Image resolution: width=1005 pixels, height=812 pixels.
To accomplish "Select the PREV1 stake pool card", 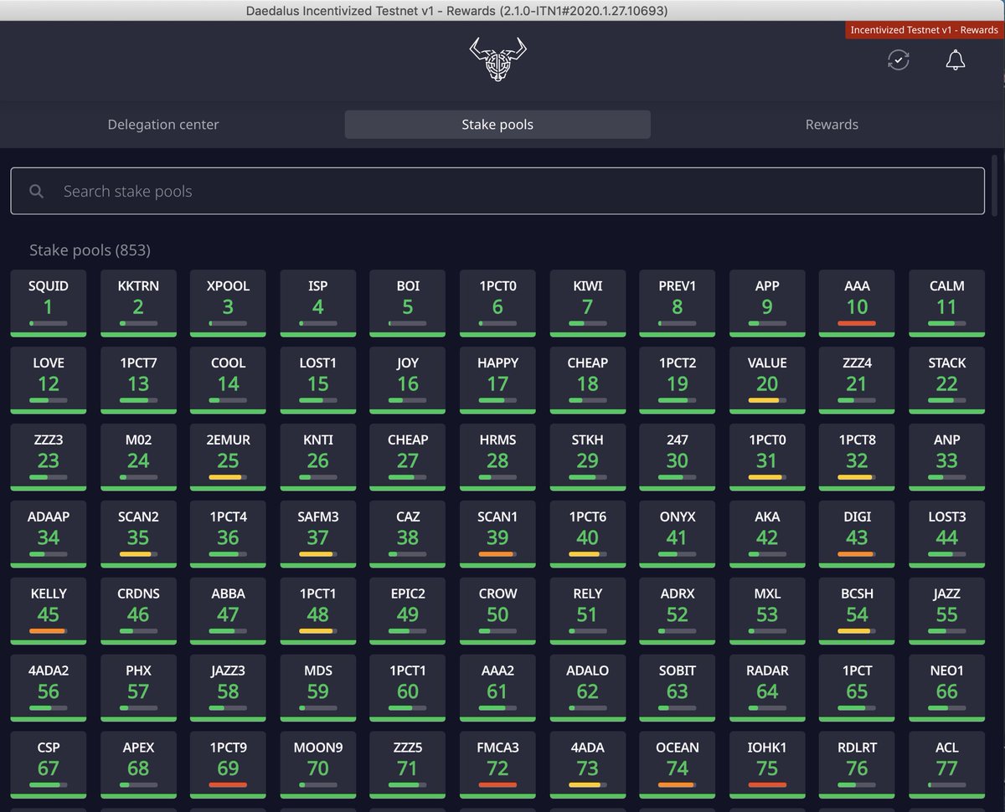I will point(678,303).
